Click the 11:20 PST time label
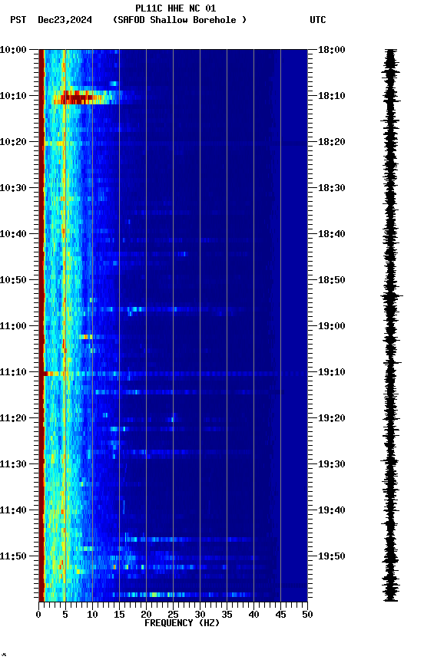The height and width of the screenshot is (663, 424). pos(13,419)
